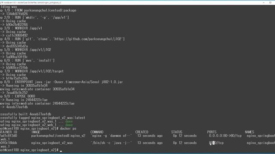Click 'RUN ["mvn", "install"]' step line

click(27, 60)
